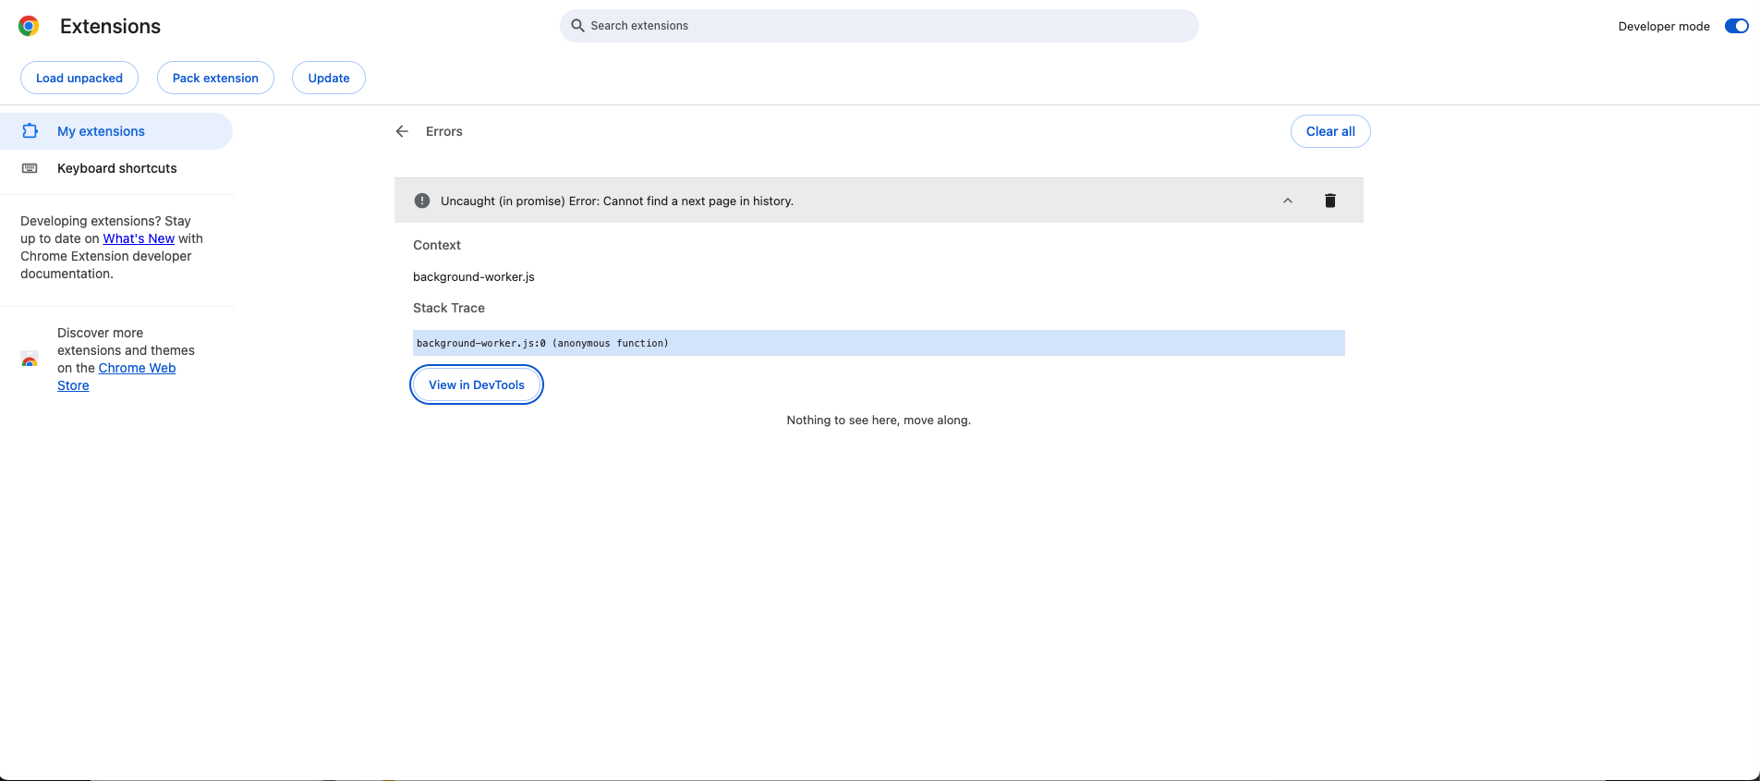Turn off Developer mode toggle

pyautogui.click(x=1736, y=26)
